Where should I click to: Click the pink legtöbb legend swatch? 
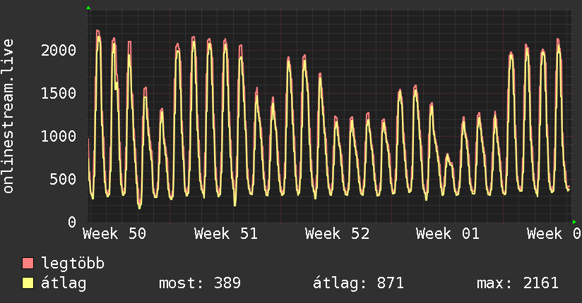click(28, 263)
